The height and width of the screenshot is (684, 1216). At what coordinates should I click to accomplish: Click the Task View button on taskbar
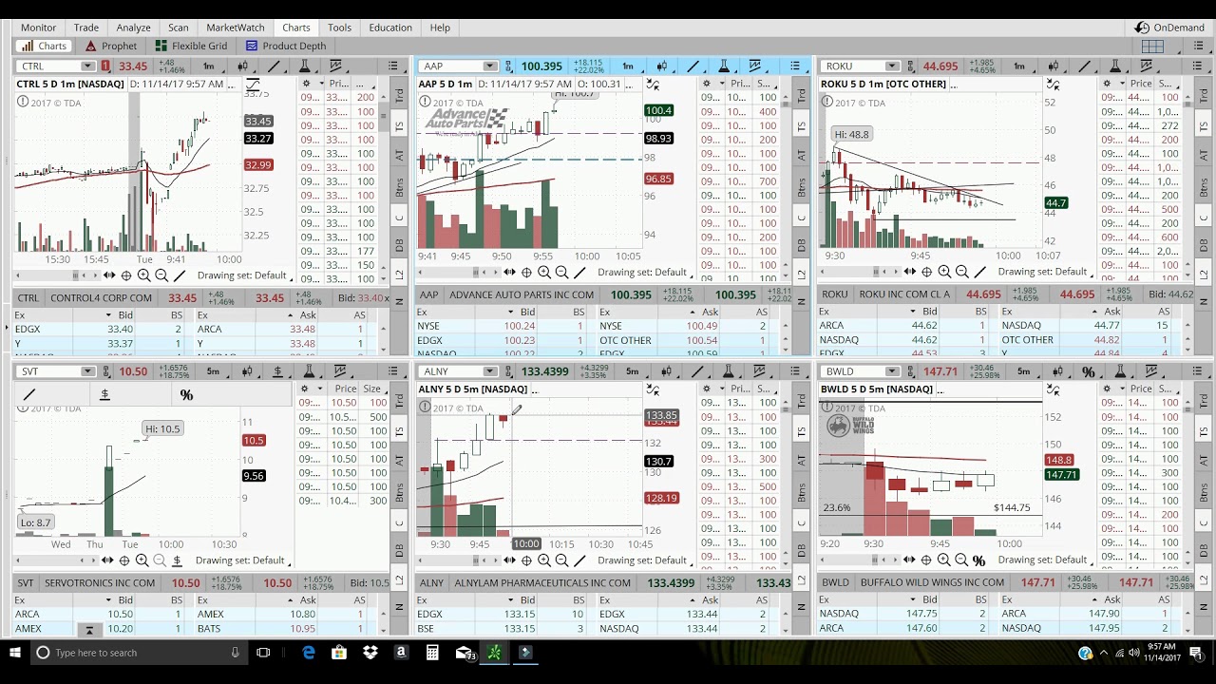tap(263, 653)
